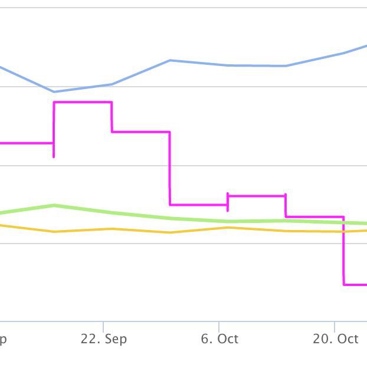Screen dimensions: 367x368
Task: Click the blue line's lowest dip
Action: click(x=54, y=91)
